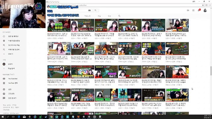Open YouTube Red in sidebar

(13, 79)
